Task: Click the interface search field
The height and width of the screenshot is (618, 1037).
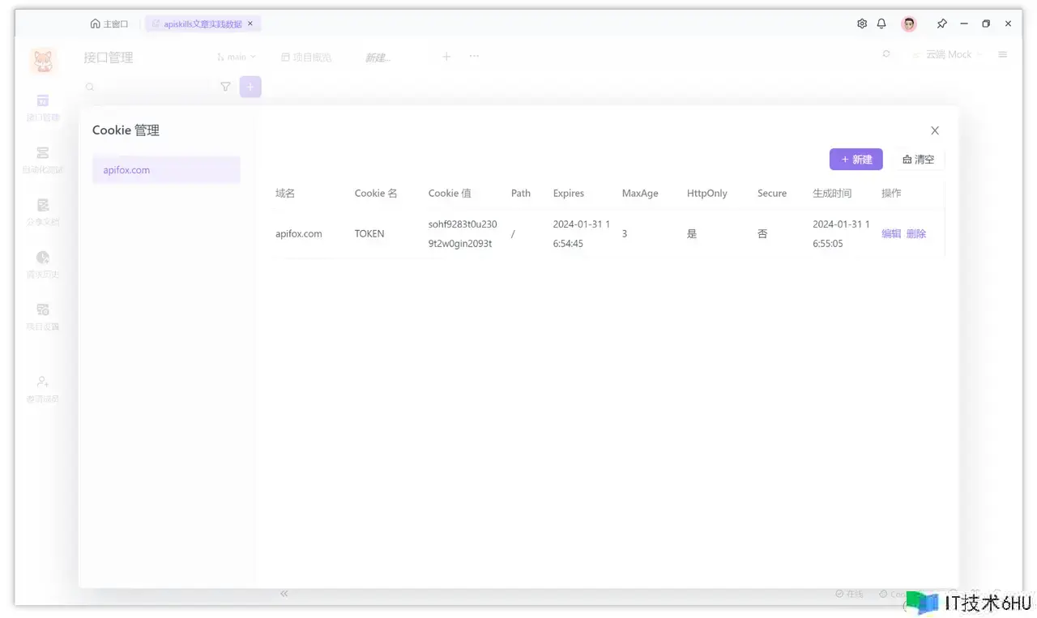Action: coord(147,87)
